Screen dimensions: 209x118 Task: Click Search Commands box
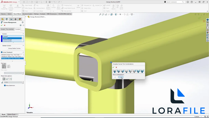point(174,2)
